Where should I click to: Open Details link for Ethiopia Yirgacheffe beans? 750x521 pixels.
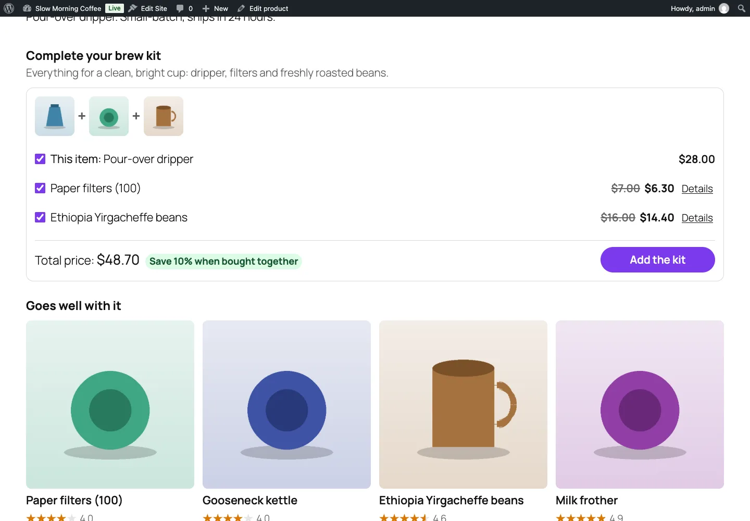[x=697, y=218]
